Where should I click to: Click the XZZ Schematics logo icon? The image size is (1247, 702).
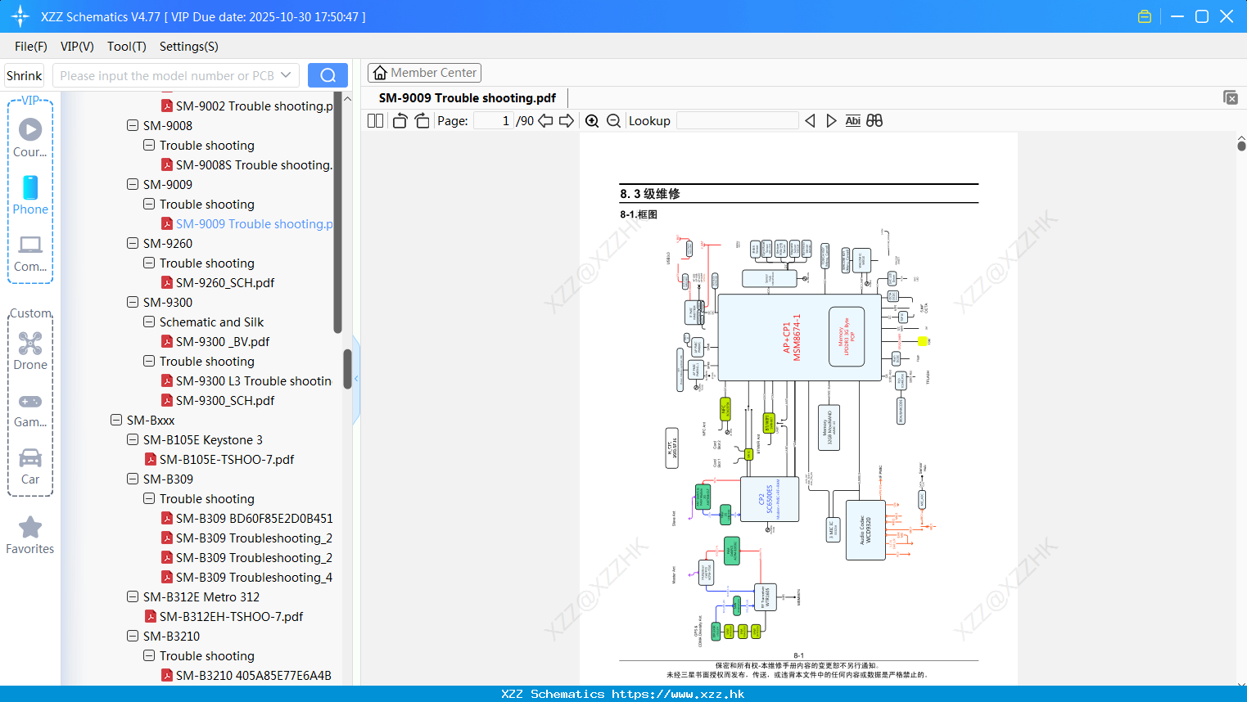[x=20, y=16]
